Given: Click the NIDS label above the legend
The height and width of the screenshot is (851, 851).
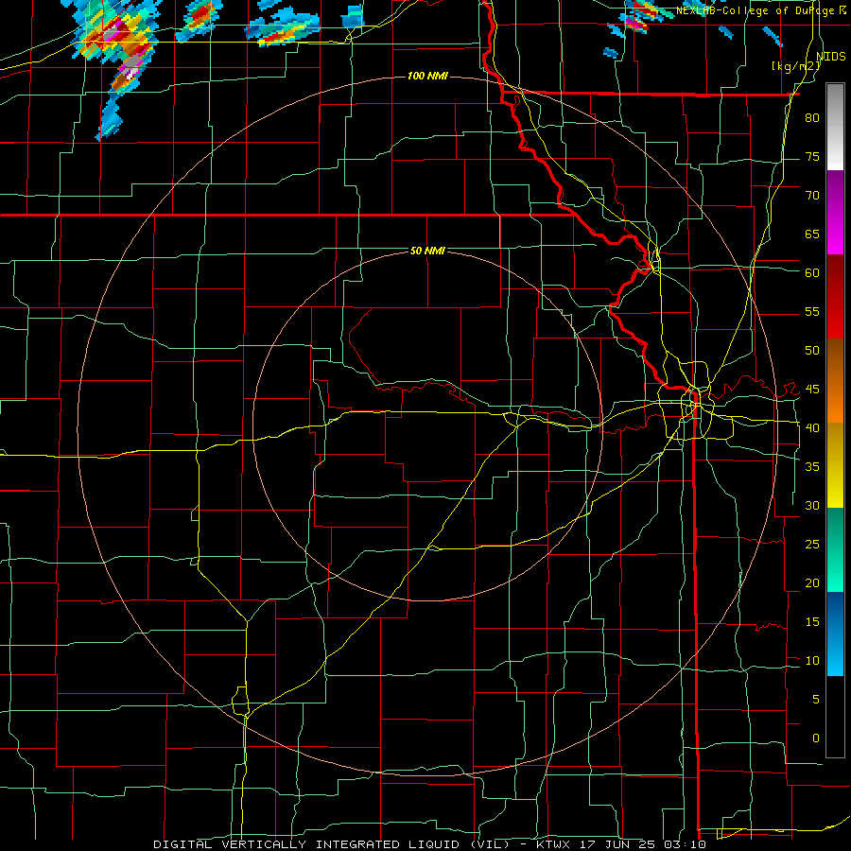Looking at the screenshot, I should pyautogui.click(x=830, y=57).
